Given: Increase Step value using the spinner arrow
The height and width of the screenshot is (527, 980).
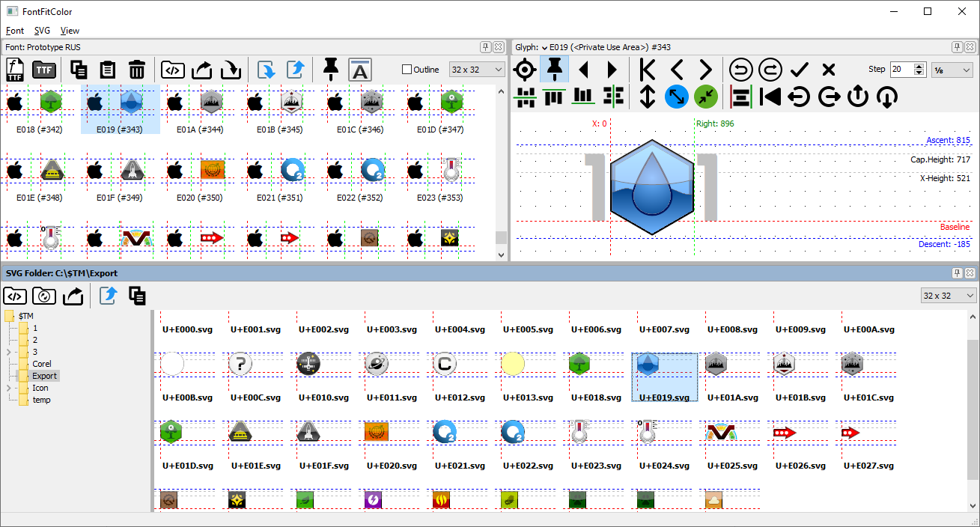Looking at the screenshot, I should [x=919, y=65].
